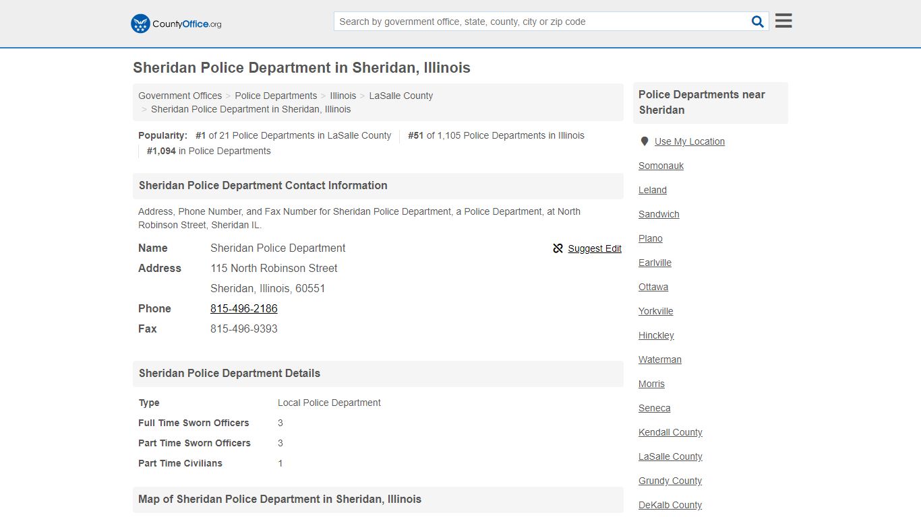
Task: Click Use My Location link
Action: pyautogui.click(x=690, y=141)
